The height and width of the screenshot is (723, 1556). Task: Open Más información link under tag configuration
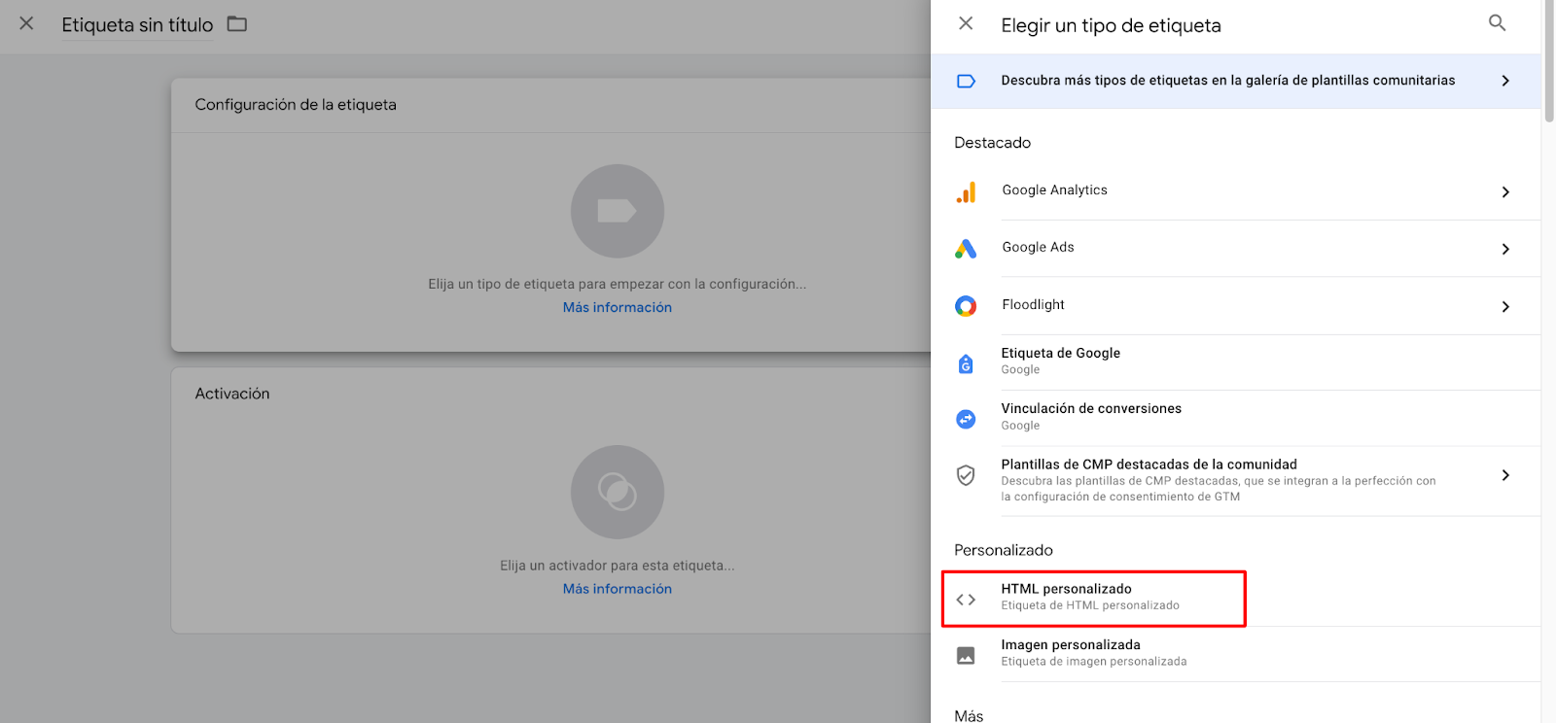click(618, 307)
